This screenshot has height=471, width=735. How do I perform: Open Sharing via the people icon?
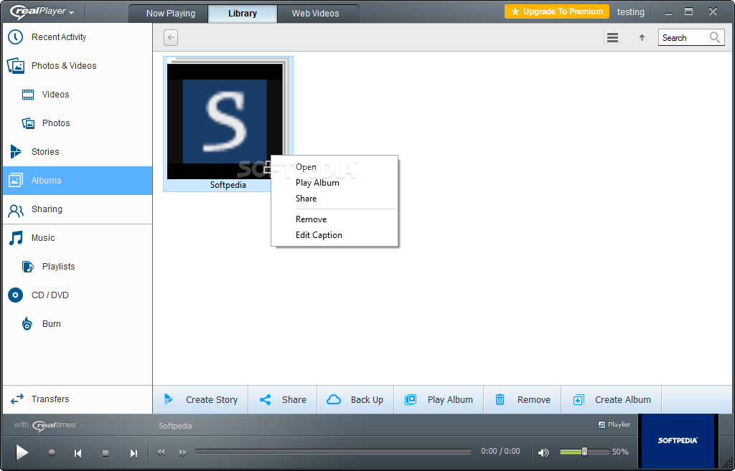coord(16,211)
